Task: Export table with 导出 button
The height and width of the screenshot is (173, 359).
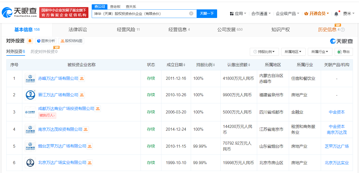Action: point(344,52)
